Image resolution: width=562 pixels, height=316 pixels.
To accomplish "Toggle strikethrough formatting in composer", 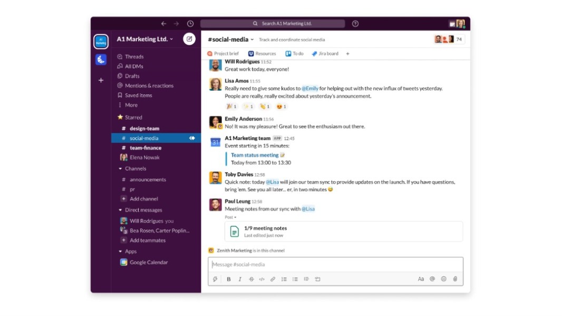I will pos(251,279).
